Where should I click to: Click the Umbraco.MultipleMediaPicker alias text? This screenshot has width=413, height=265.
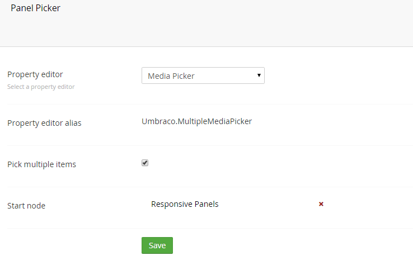pyautogui.click(x=196, y=120)
